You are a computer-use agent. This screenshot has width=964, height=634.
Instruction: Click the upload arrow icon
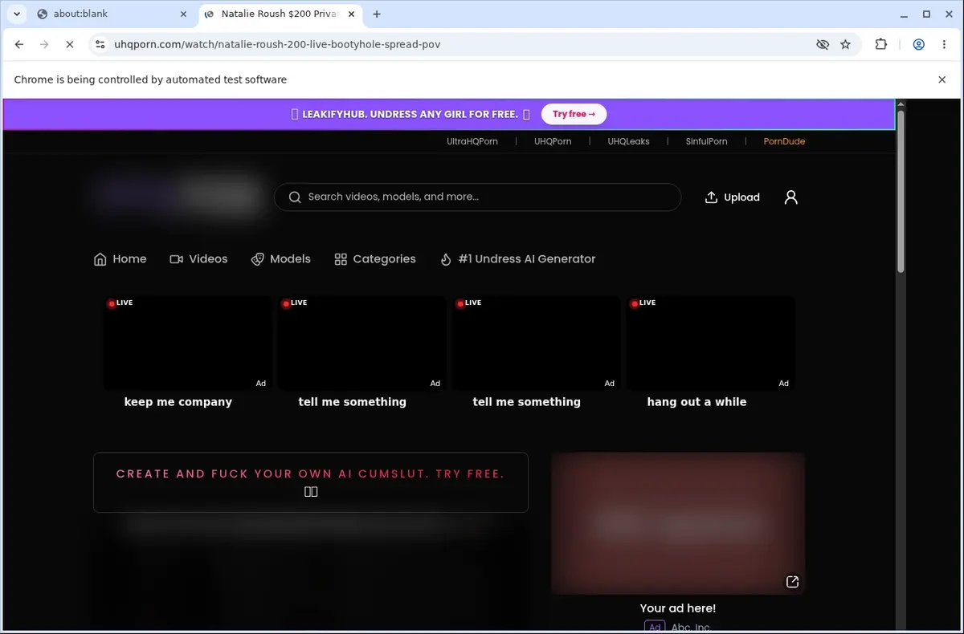coord(711,197)
